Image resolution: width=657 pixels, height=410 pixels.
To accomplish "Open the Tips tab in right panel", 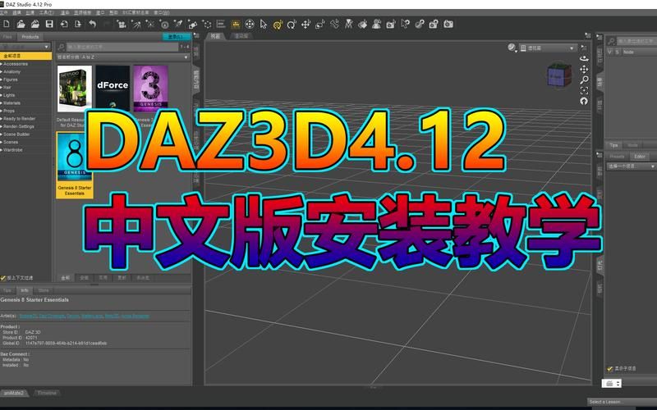I will click(x=613, y=145).
